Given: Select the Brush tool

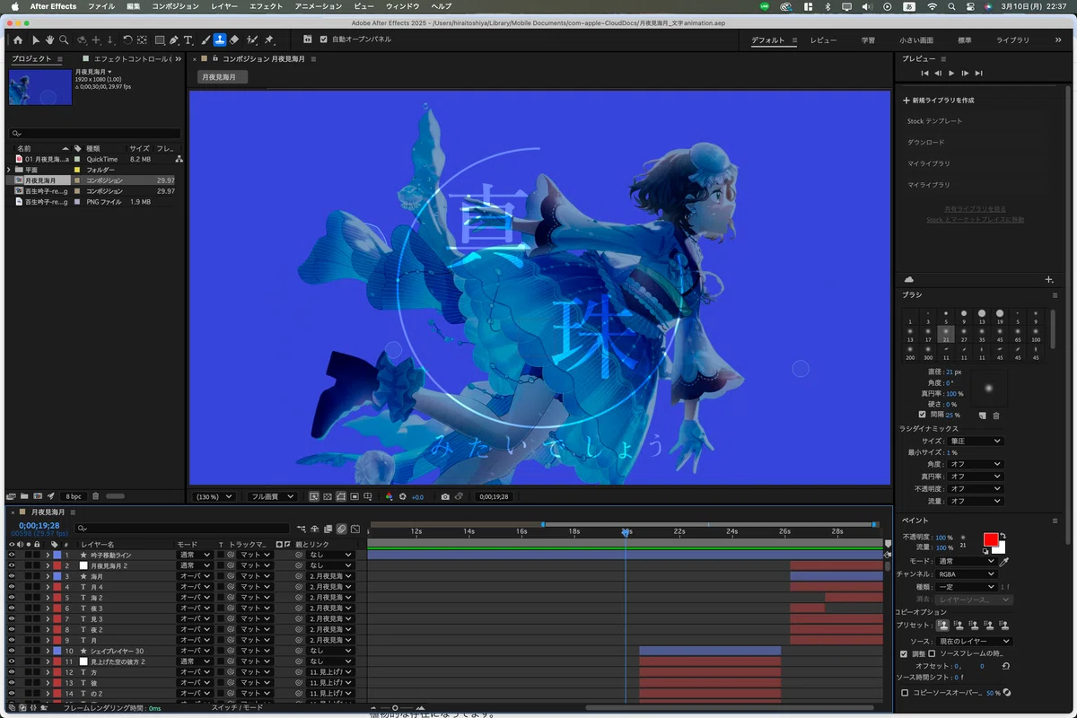Looking at the screenshot, I should [x=206, y=40].
